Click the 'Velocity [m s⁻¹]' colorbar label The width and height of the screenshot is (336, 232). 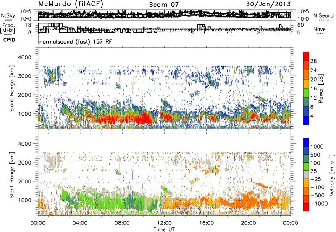[332, 175]
